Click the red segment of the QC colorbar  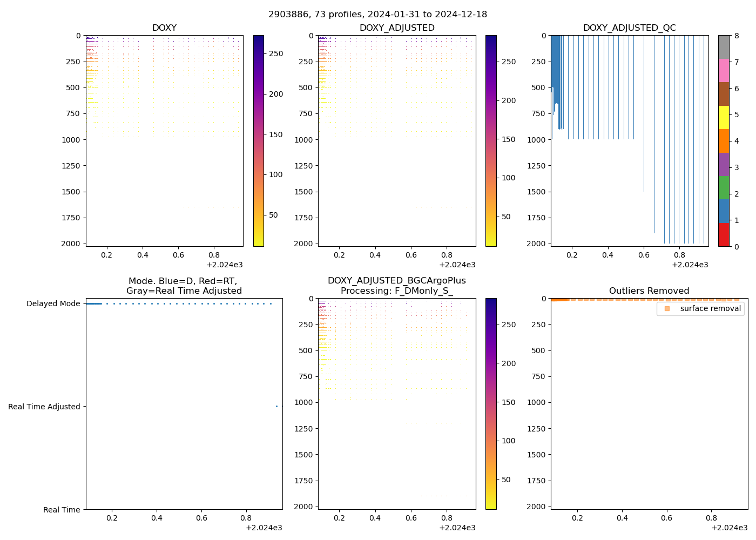point(724,235)
